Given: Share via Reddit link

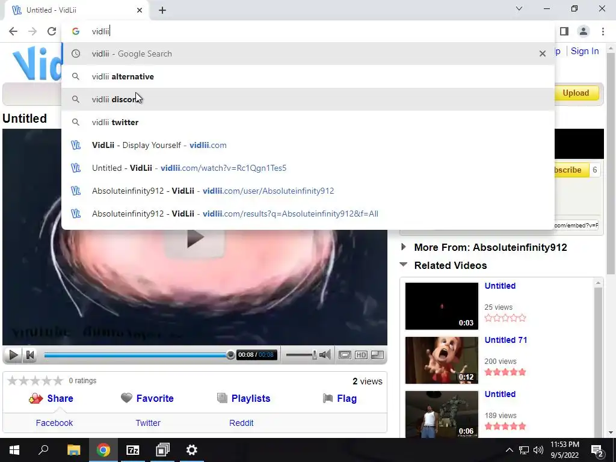Looking at the screenshot, I should click(241, 423).
